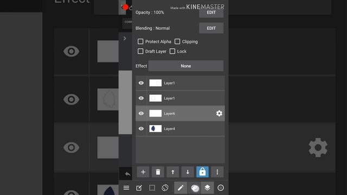Screen dimensions: 347x195
Task: Hide Layer4 with its eye icon
Action: (x=141, y=129)
